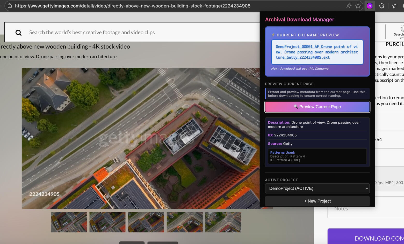Open the purple AI extension icon
Screen dimensions: 404x244
pyautogui.click(x=370, y=6)
